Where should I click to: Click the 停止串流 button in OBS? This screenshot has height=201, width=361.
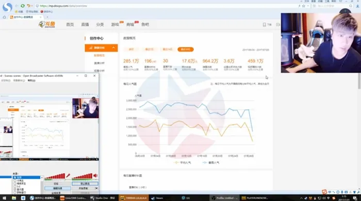pos(85,184)
